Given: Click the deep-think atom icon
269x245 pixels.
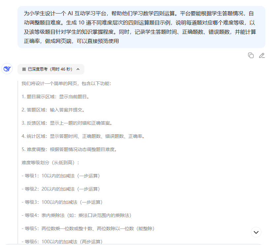Looking at the screenshot, I should click(24, 69).
